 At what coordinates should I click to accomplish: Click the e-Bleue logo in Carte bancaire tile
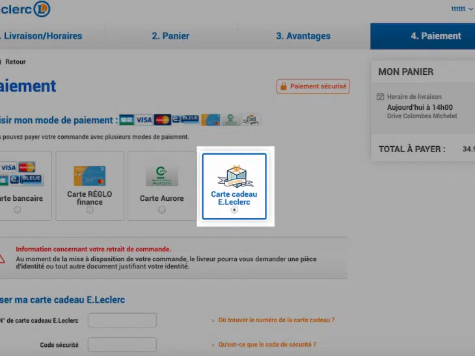[27, 179]
